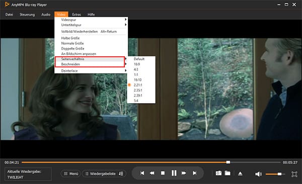Viewport: 302px width, 184px height.
Task: Click the playback progress slider handle
Action: coord(228,162)
